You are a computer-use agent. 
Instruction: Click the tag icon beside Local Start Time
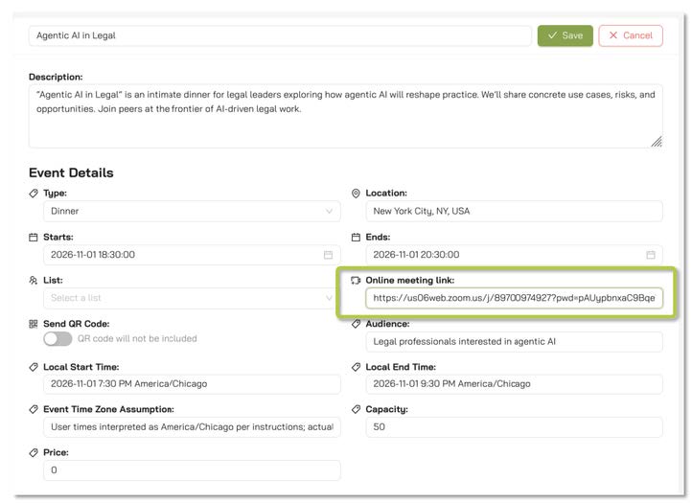click(34, 367)
